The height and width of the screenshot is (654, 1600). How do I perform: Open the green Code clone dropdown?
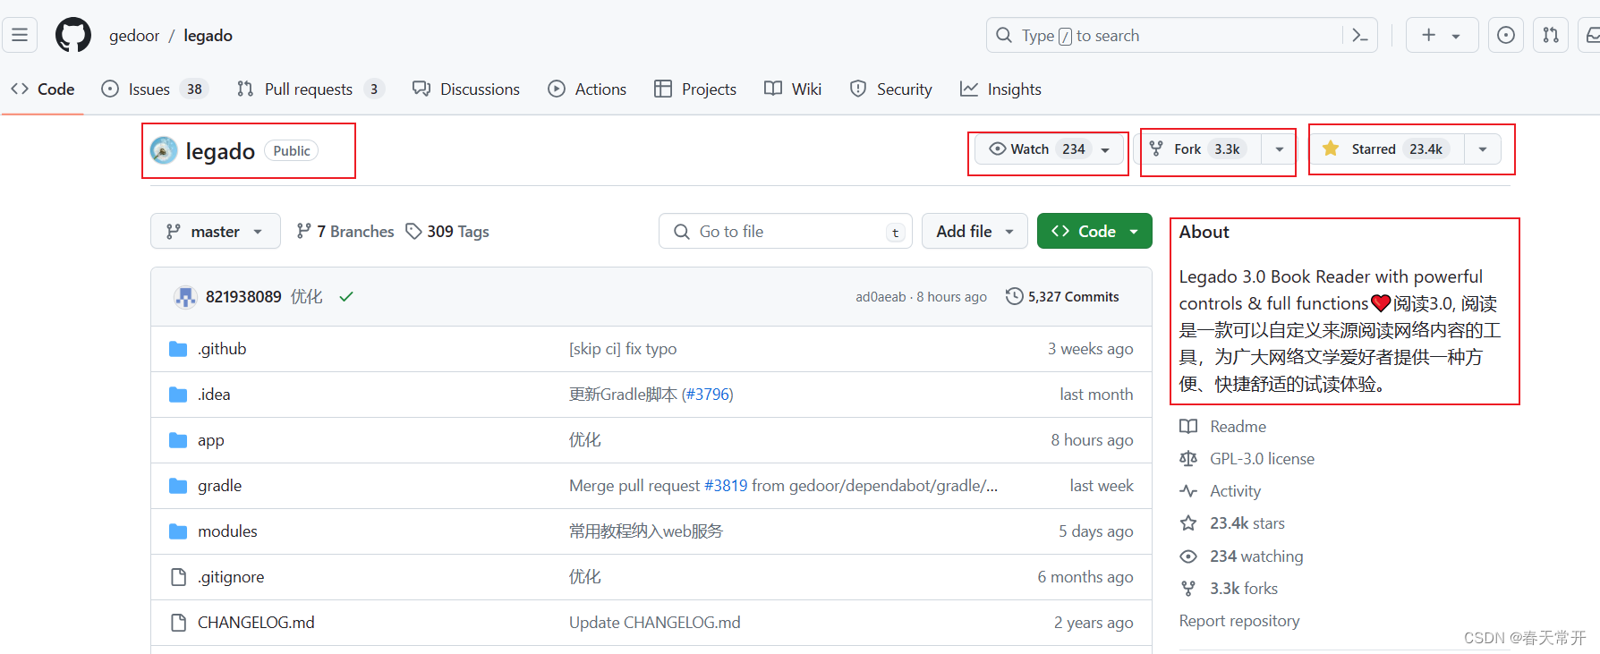coord(1094,232)
